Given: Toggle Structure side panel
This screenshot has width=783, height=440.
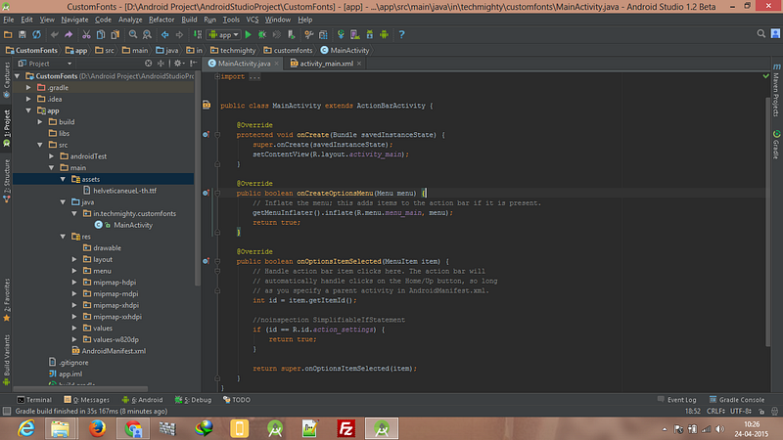Looking at the screenshot, I should click(x=7, y=181).
